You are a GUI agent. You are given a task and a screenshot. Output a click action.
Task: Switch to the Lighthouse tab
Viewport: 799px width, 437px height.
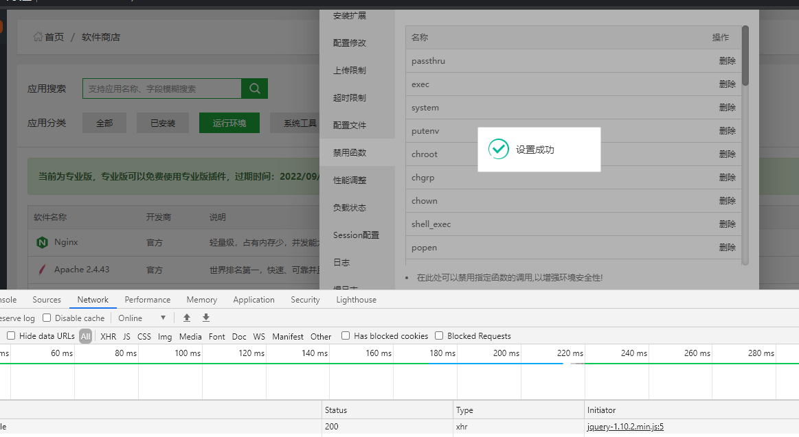click(356, 300)
